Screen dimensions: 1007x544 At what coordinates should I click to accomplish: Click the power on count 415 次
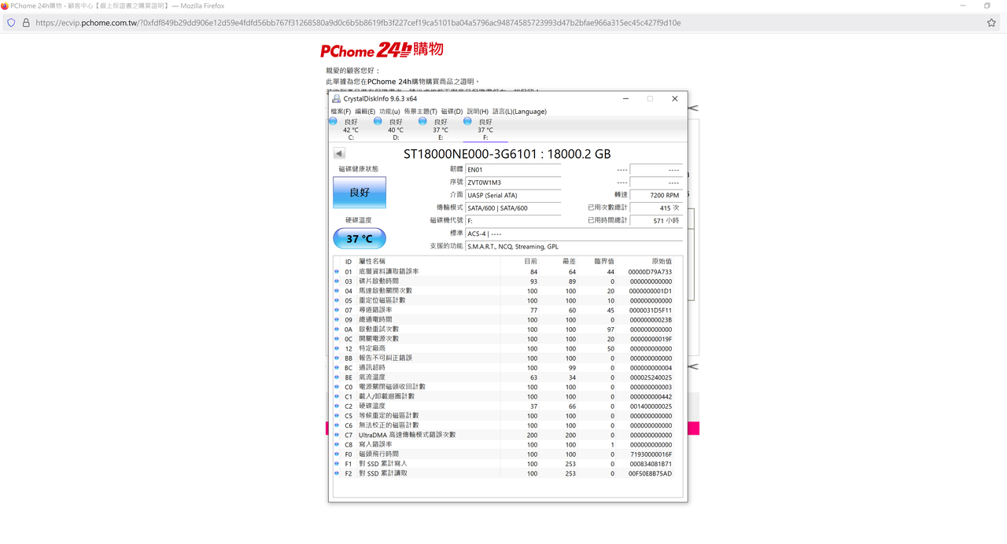point(656,208)
